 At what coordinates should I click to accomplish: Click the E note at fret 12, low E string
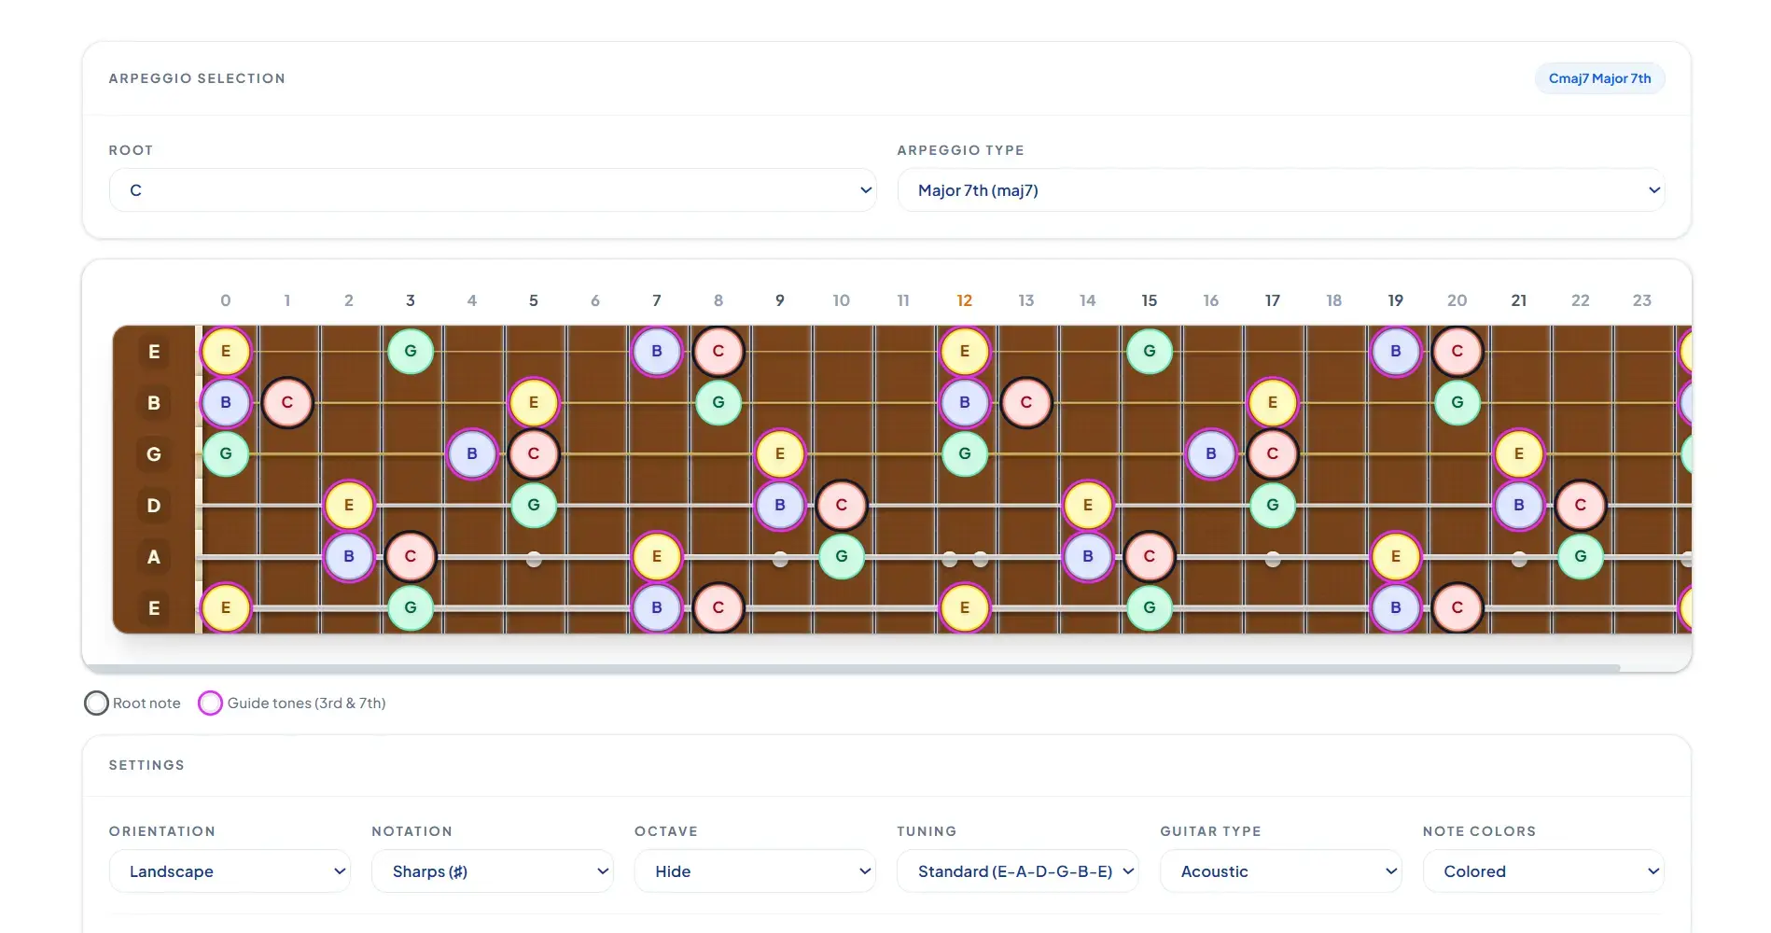click(x=965, y=608)
